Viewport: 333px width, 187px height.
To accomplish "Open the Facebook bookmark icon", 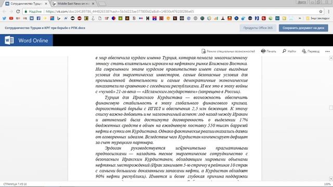I will click(39, 19).
